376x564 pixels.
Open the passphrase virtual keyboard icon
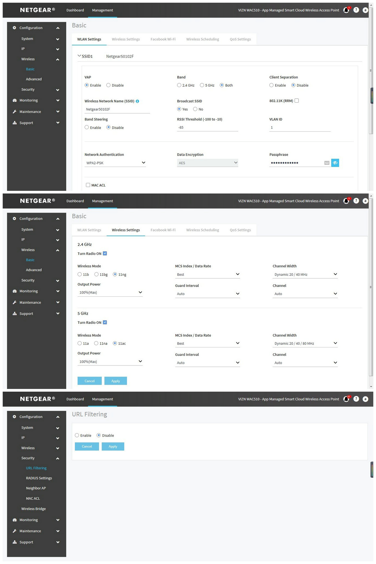[327, 163]
